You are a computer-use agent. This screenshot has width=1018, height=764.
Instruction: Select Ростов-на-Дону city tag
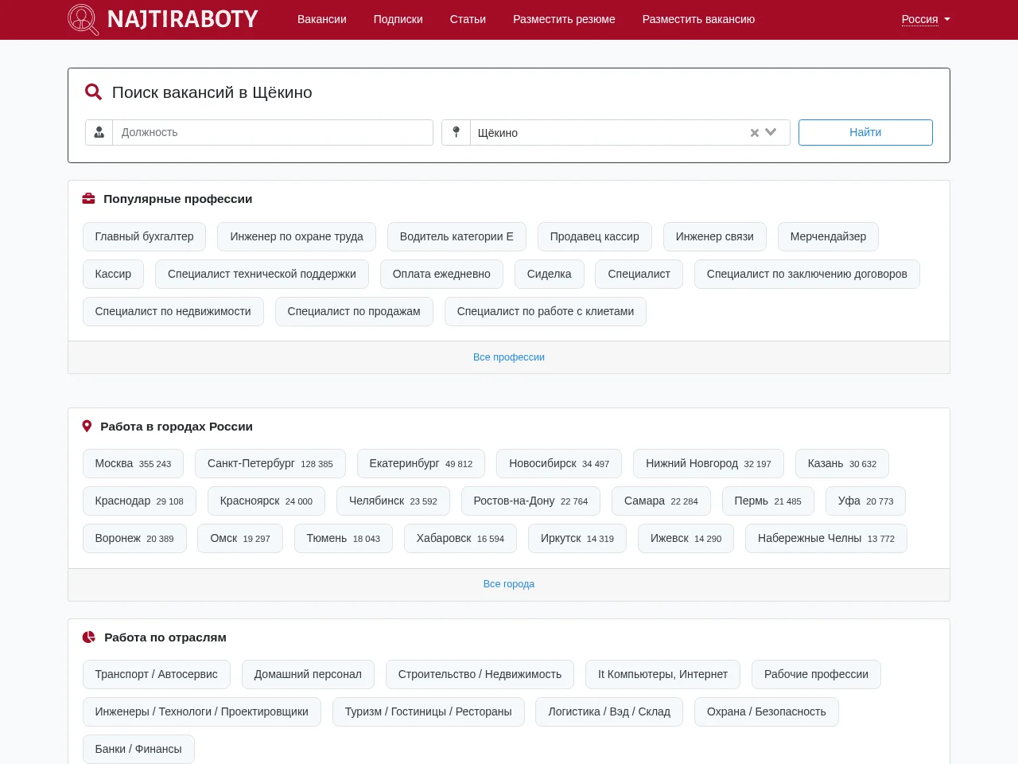pyautogui.click(x=530, y=501)
